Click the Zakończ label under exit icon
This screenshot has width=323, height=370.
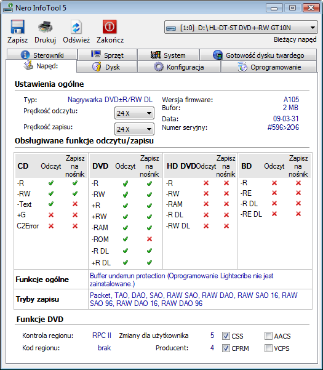tap(110, 40)
